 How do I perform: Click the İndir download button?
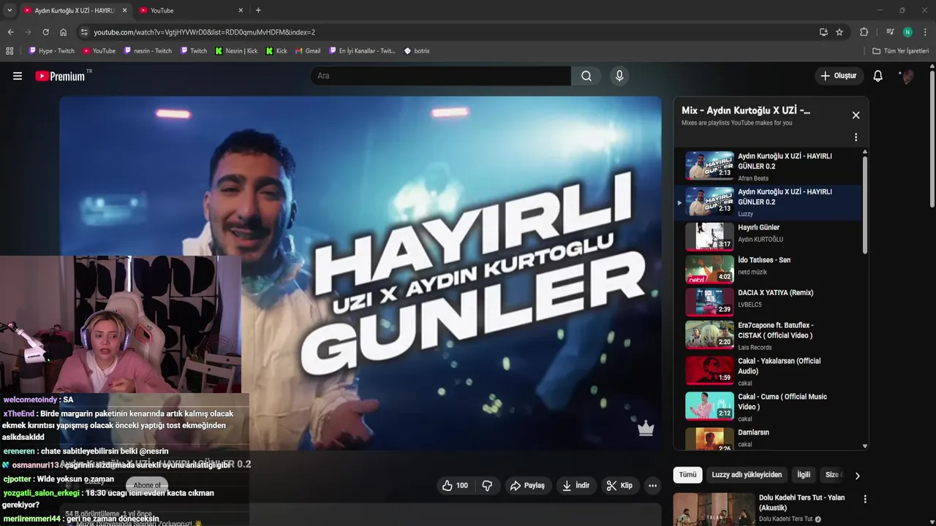pyautogui.click(x=575, y=485)
